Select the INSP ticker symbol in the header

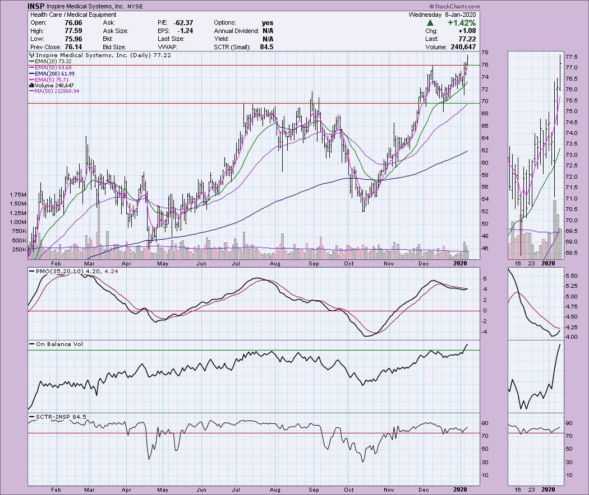coord(36,6)
